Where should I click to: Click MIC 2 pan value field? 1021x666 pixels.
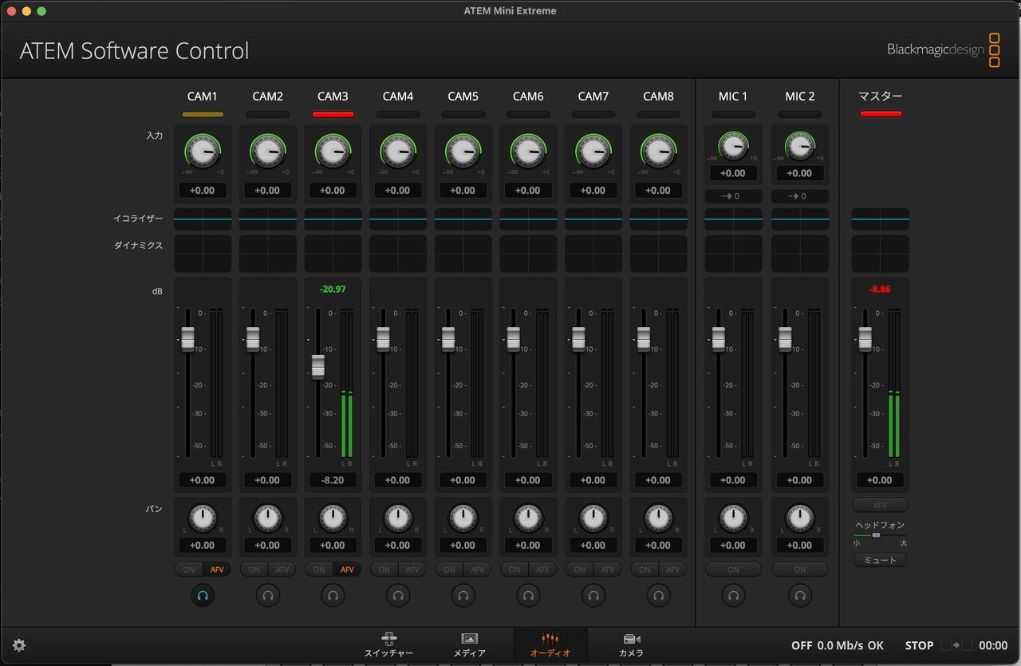800,546
